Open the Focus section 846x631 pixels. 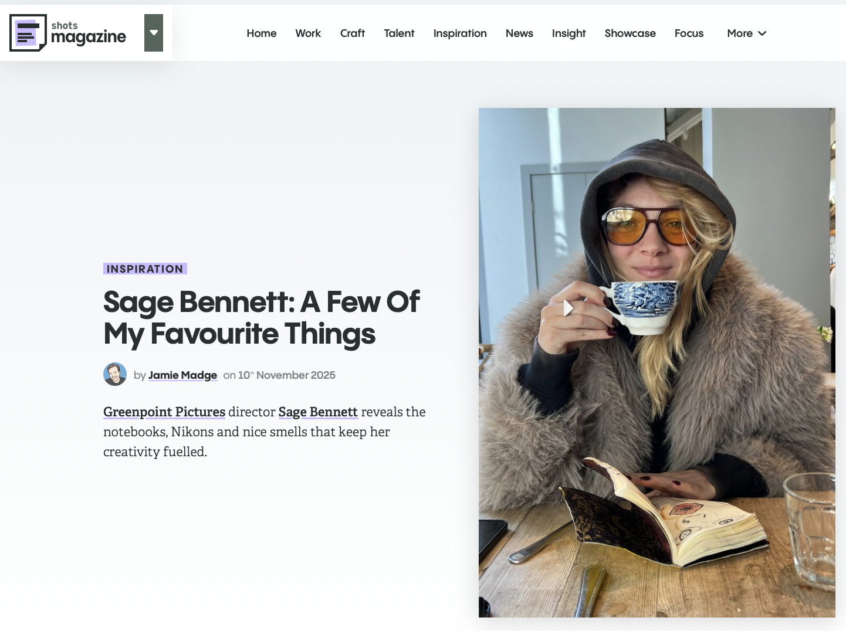689,33
